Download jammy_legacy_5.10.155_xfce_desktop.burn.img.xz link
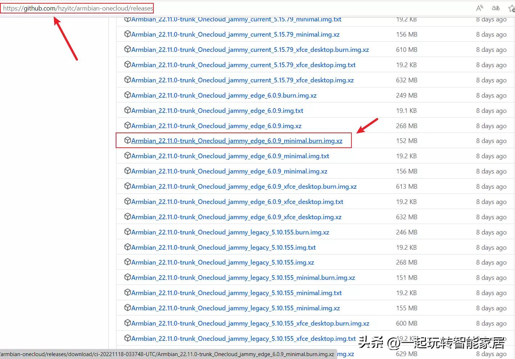This screenshot has width=515, height=359. [x=250, y=323]
